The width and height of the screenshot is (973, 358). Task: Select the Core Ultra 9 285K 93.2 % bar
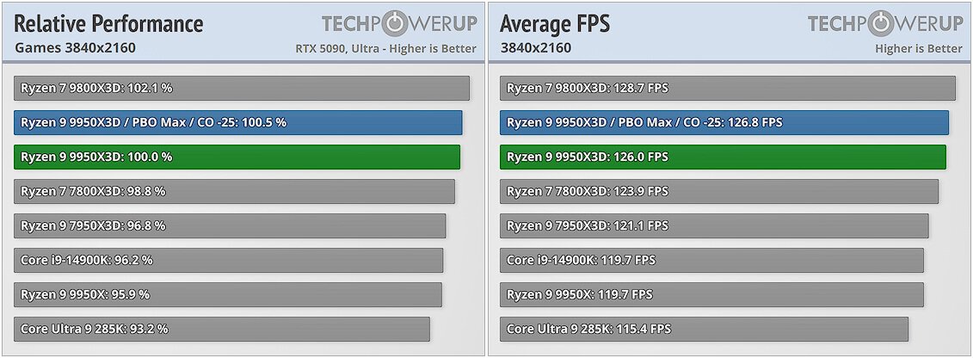222,329
